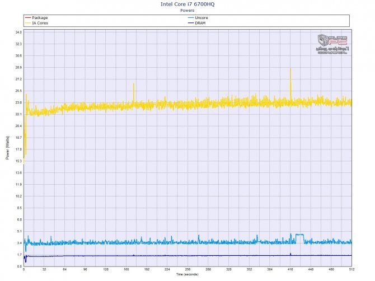Click the '6.8' y-axis label

click(20, 219)
